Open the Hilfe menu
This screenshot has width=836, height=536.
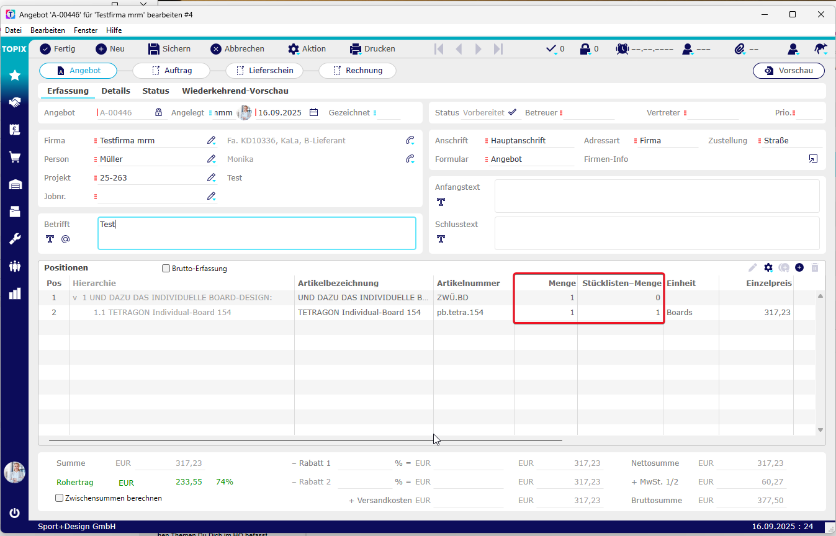[114, 30]
